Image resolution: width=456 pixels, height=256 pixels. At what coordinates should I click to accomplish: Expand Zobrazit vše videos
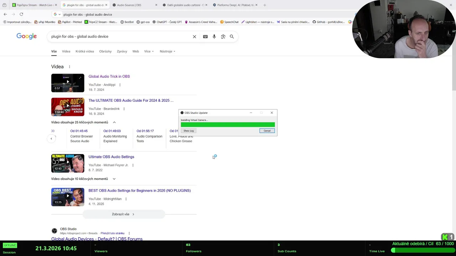coord(123,214)
